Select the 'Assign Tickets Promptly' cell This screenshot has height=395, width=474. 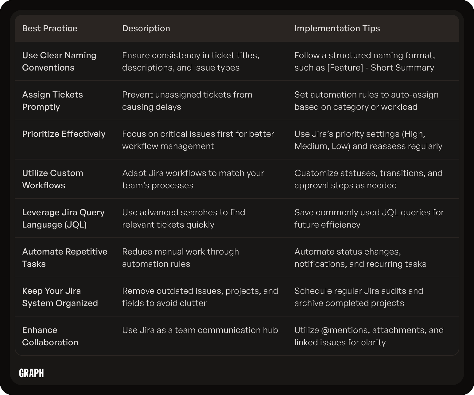tap(52, 101)
